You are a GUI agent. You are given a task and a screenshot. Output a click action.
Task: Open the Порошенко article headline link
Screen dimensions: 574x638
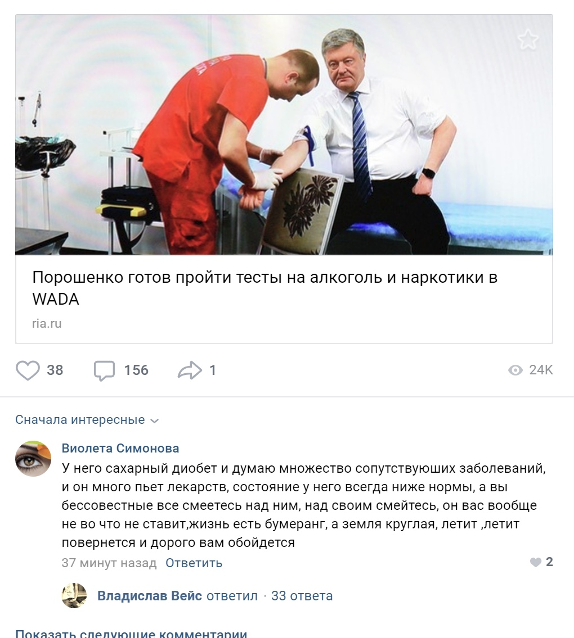(265, 288)
